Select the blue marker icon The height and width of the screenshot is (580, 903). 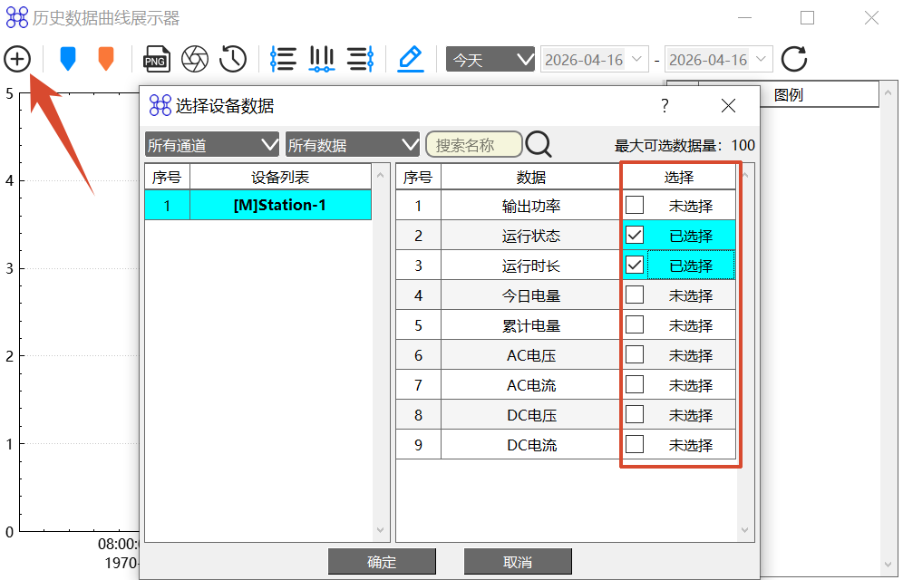[68, 59]
